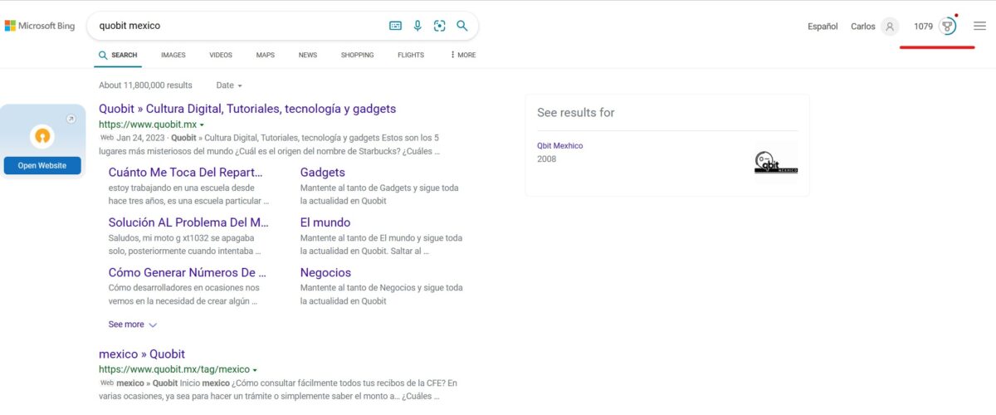
Task: Open the mexico » Quobit result title
Action: pos(142,354)
